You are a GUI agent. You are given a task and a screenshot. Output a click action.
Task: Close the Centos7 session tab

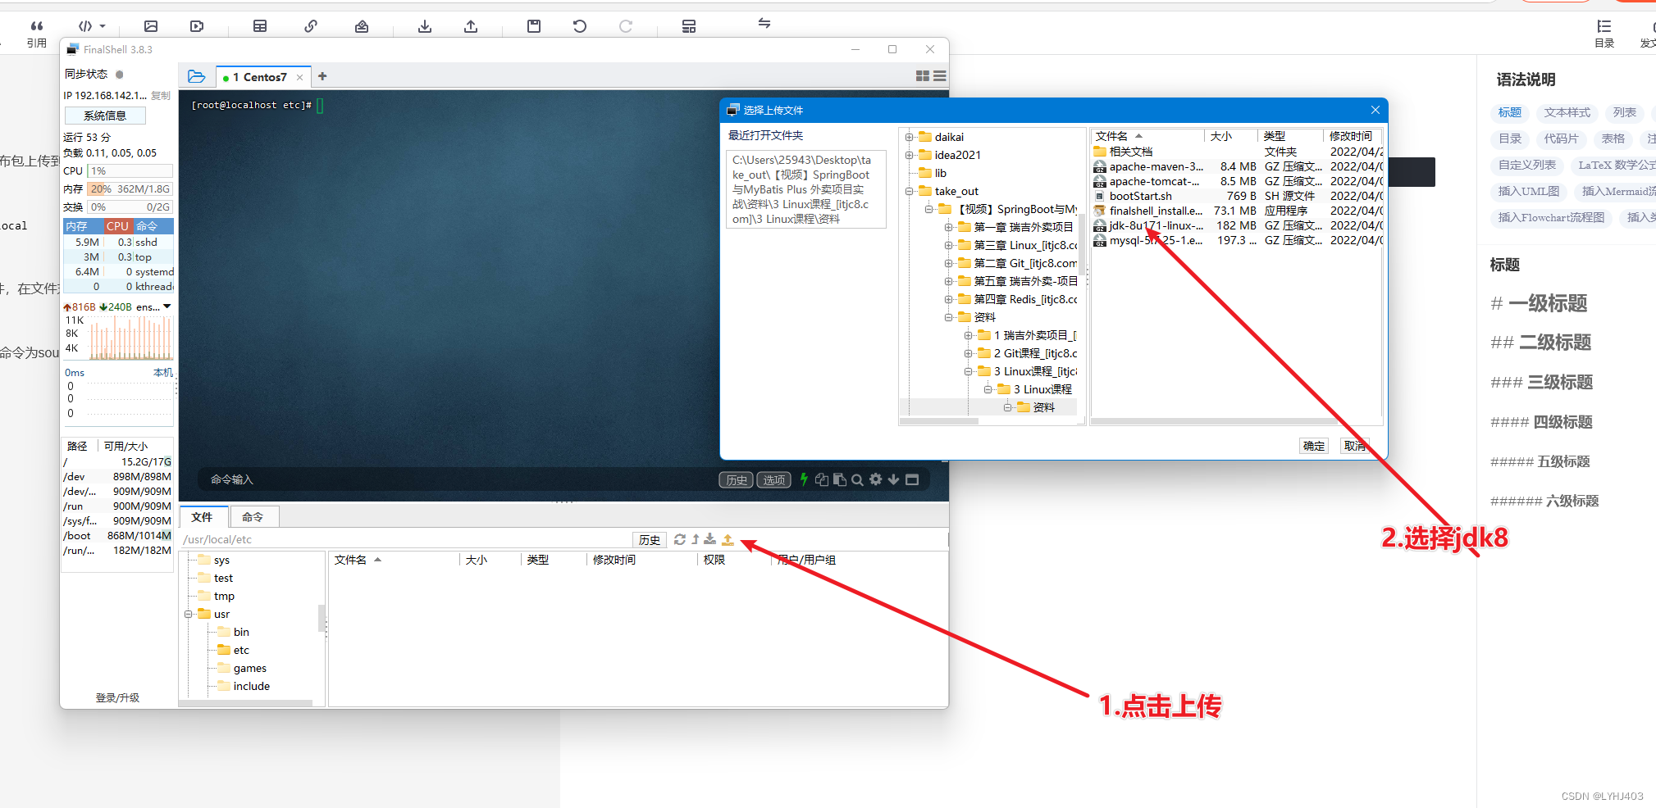coord(300,77)
